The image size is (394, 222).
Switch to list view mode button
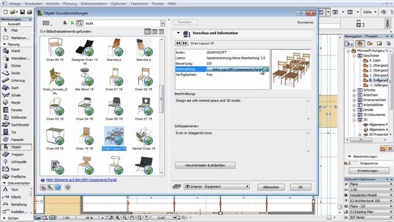point(161,31)
